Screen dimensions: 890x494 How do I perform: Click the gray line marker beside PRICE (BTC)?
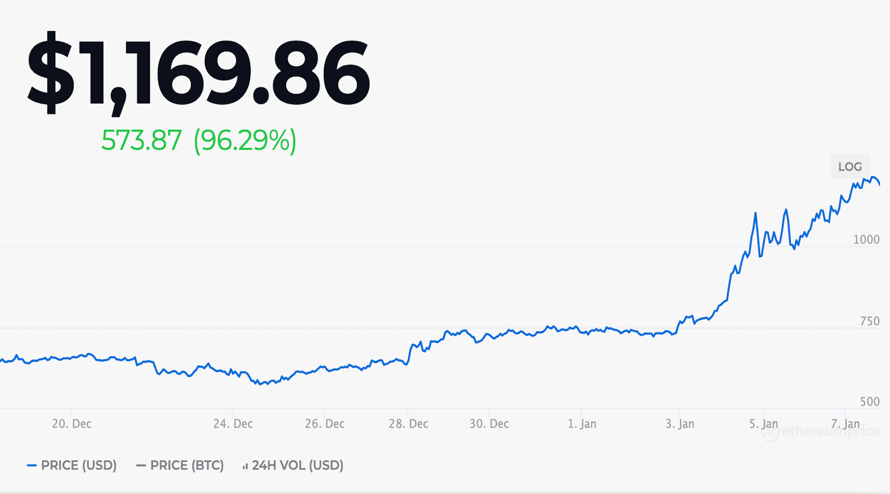(141, 465)
